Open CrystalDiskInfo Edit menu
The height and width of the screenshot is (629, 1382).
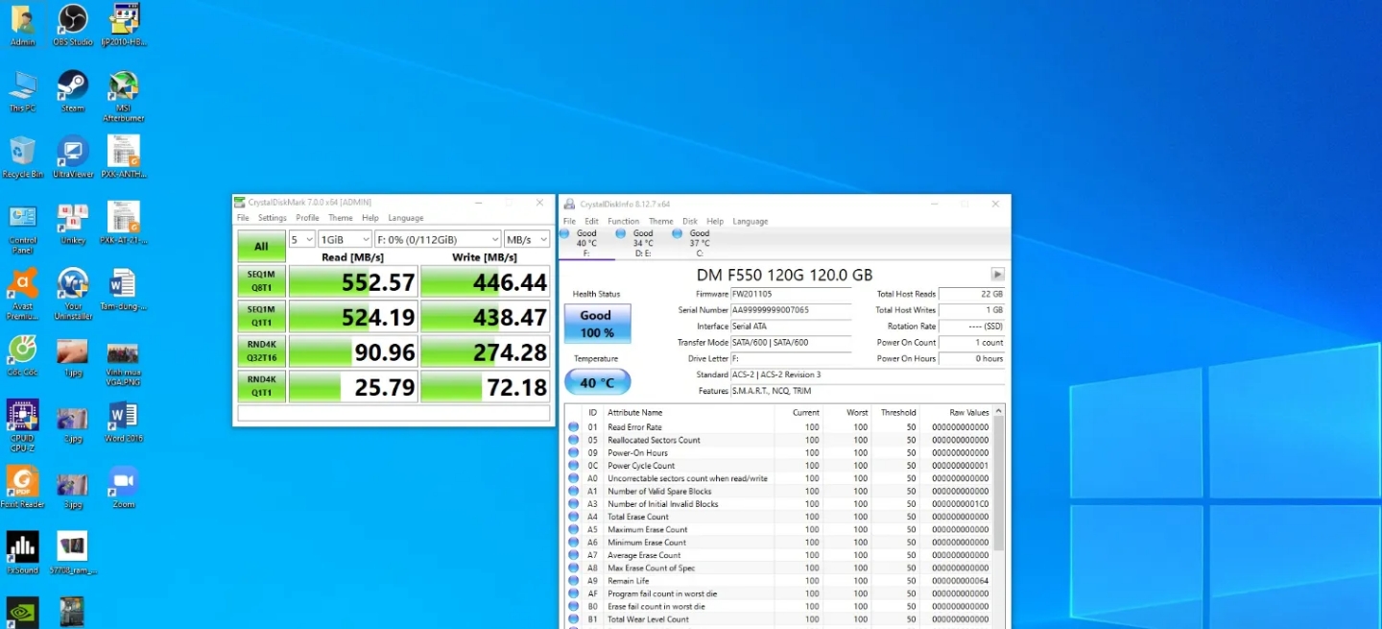click(x=592, y=221)
